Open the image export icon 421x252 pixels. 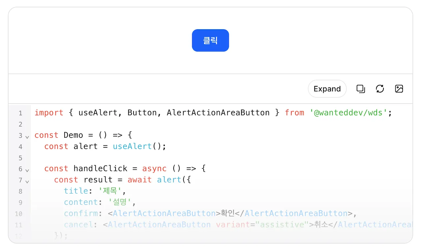(x=399, y=89)
